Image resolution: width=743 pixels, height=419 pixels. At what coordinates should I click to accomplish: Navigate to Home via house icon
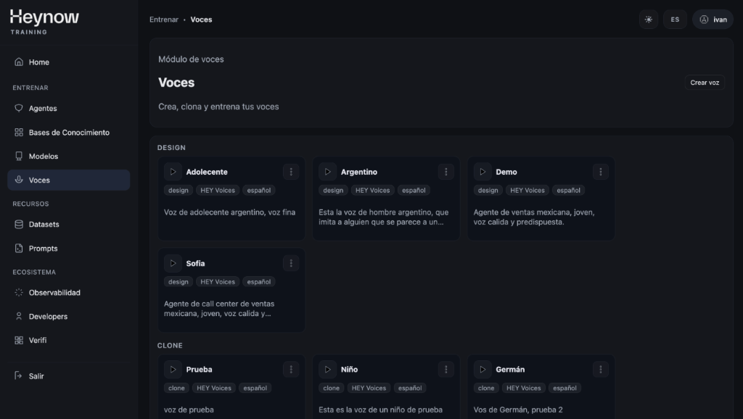click(19, 62)
